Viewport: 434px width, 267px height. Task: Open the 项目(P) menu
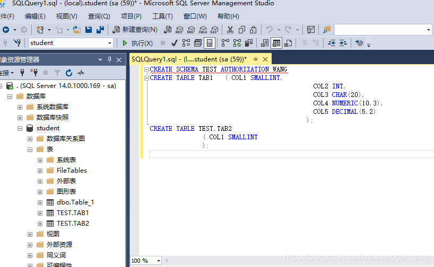click(x=131, y=16)
